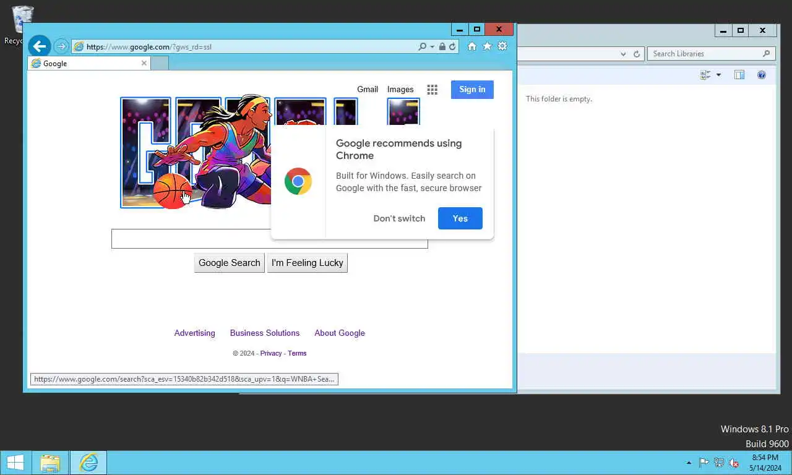Minimize the Libraries window
This screenshot has width=792, height=475.
point(723,30)
